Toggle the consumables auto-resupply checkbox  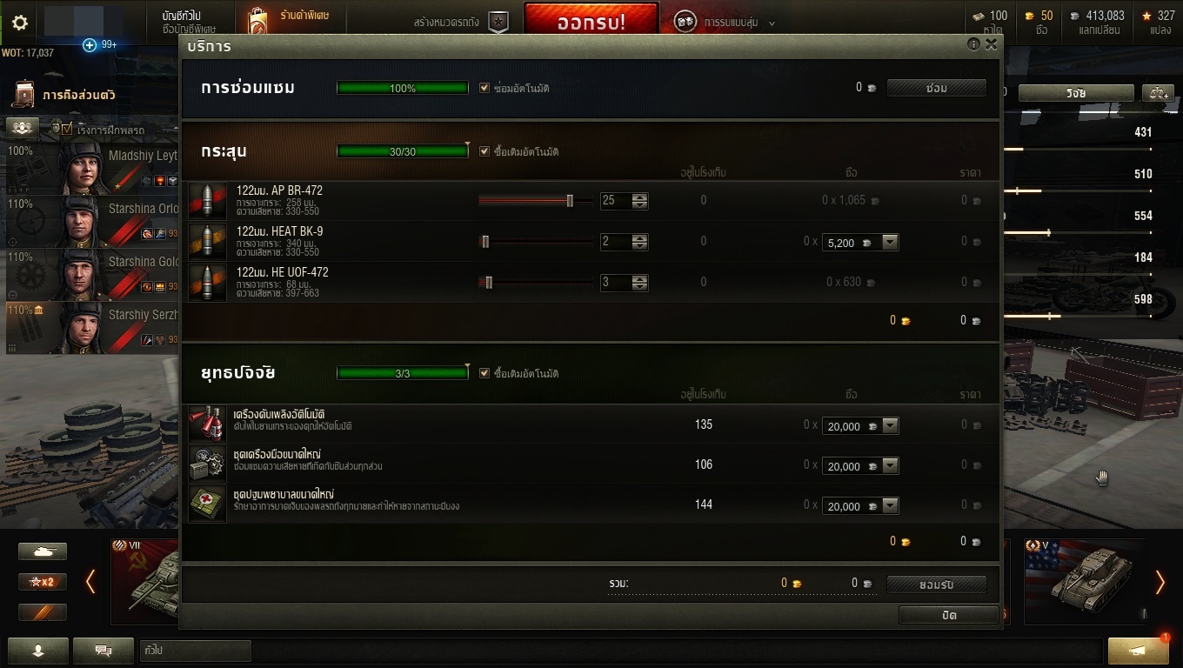(485, 373)
